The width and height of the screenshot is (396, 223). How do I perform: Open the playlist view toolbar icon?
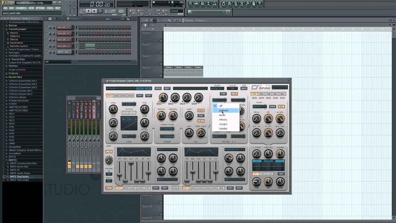(x=190, y=4)
